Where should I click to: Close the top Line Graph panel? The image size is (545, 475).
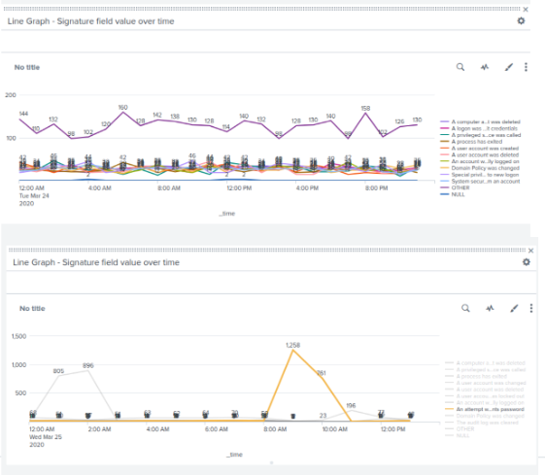pyautogui.click(x=526, y=10)
